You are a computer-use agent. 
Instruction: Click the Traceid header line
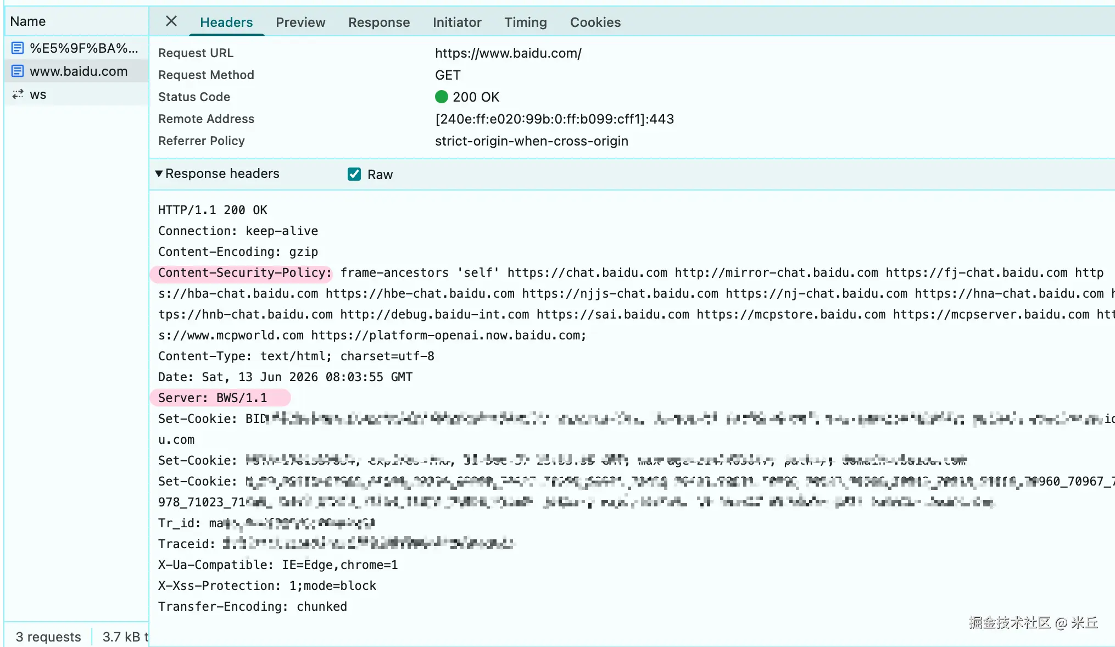tap(336, 544)
